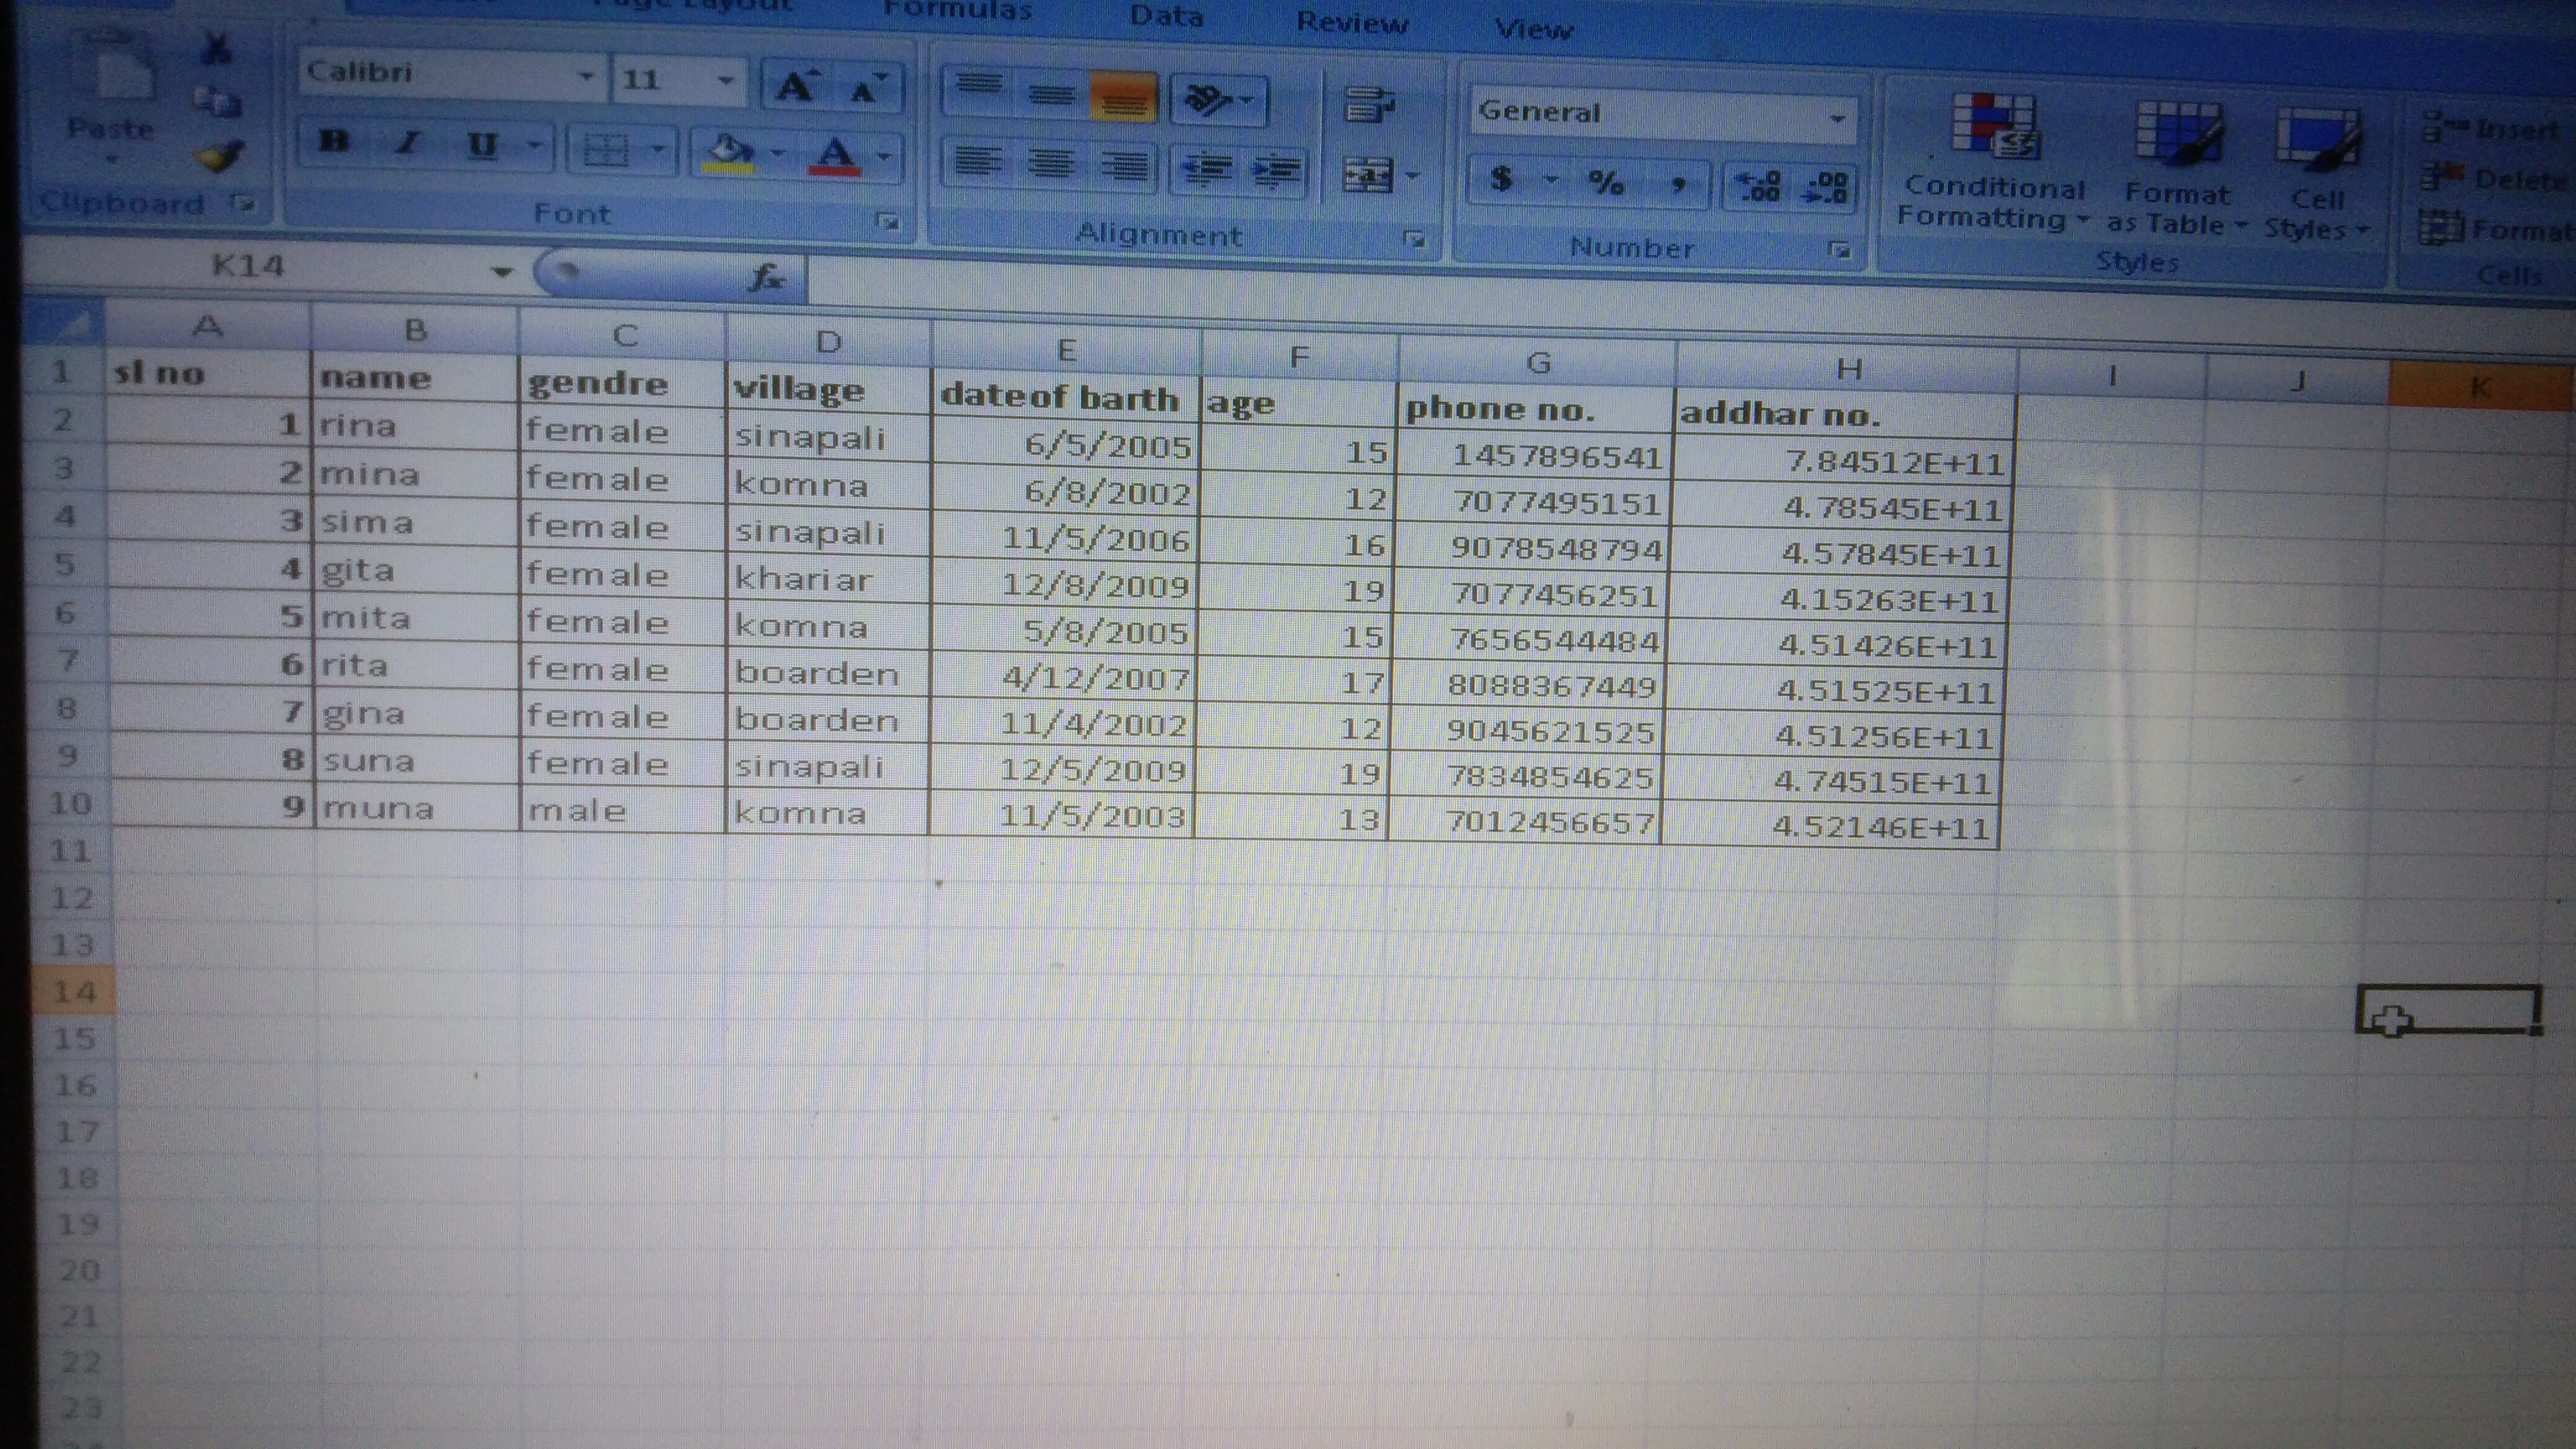The height and width of the screenshot is (1449, 2576).
Task: Toggle middle vertical alignment button
Action: (x=1051, y=95)
